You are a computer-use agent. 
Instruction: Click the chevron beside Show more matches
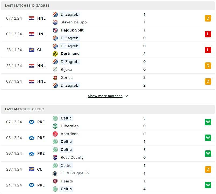coord(126,96)
